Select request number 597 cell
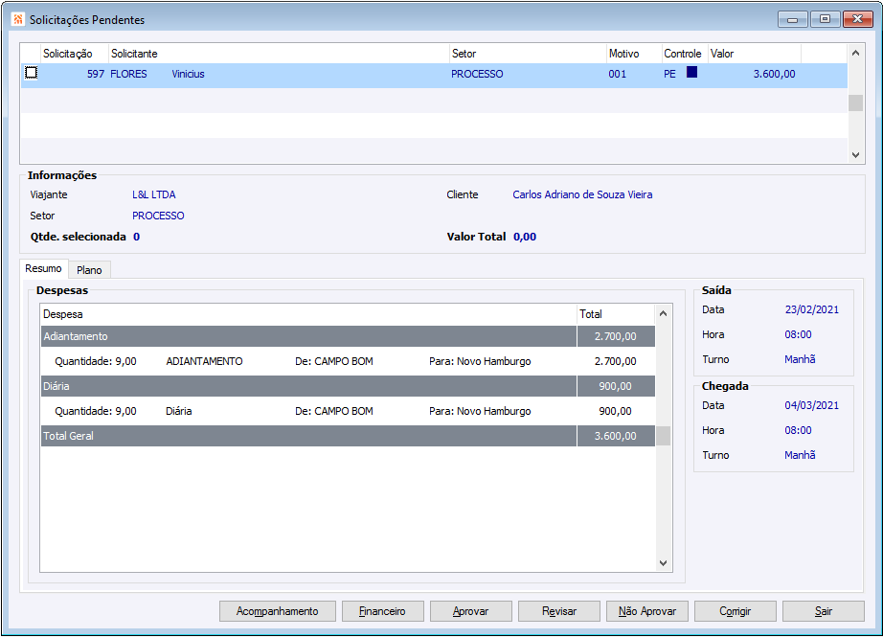Screen dimensions: 883x638 (x=96, y=74)
